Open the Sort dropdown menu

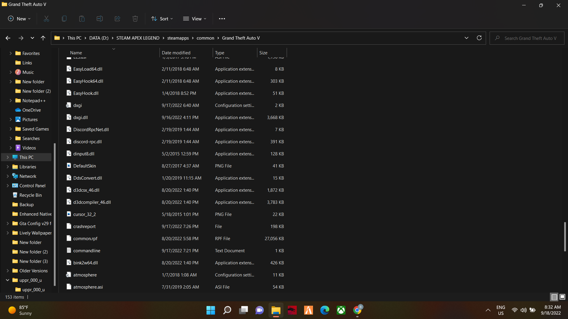pyautogui.click(x=162, y=19)
